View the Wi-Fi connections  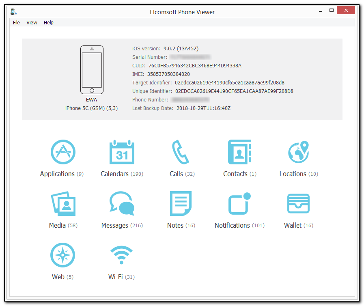[121, 255]
